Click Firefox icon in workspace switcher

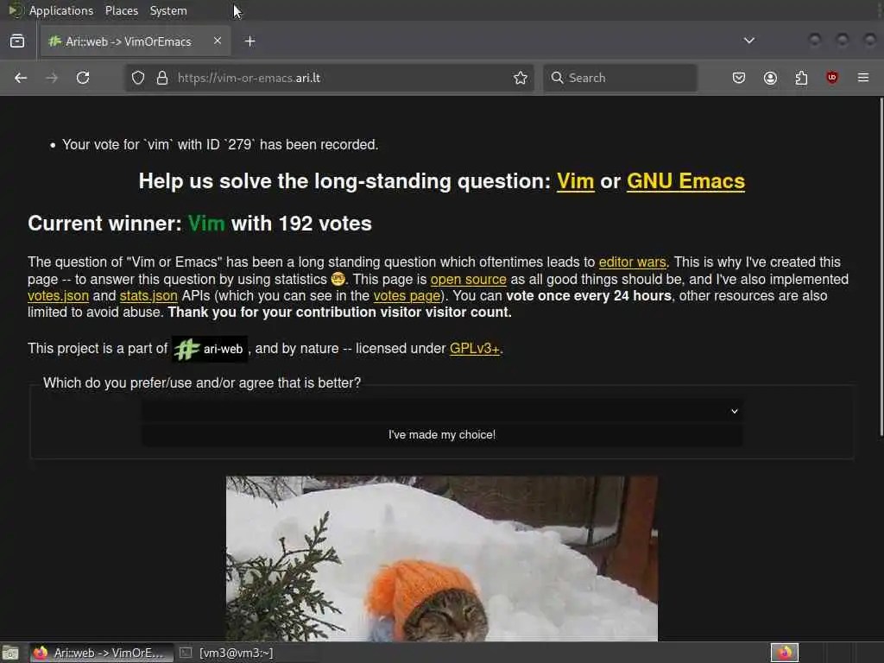click(x=785, y=653)
